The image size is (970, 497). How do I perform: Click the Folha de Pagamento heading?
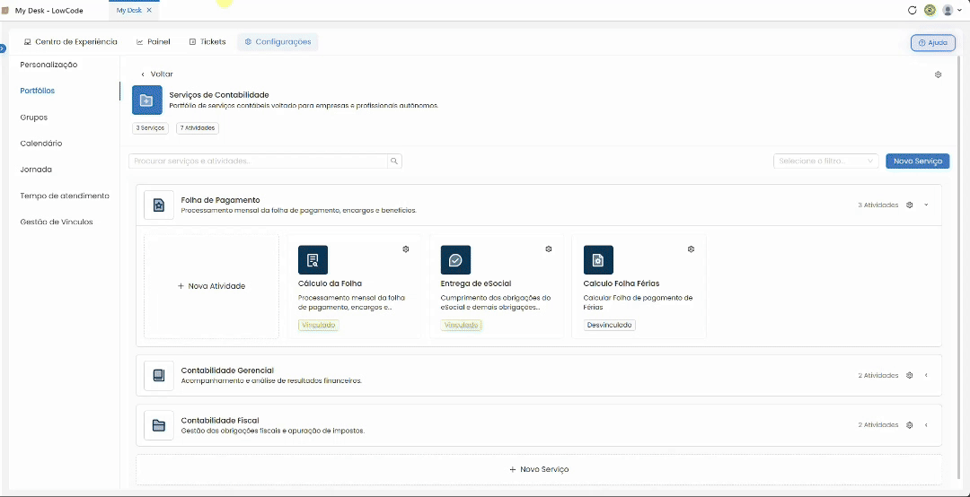220,200
